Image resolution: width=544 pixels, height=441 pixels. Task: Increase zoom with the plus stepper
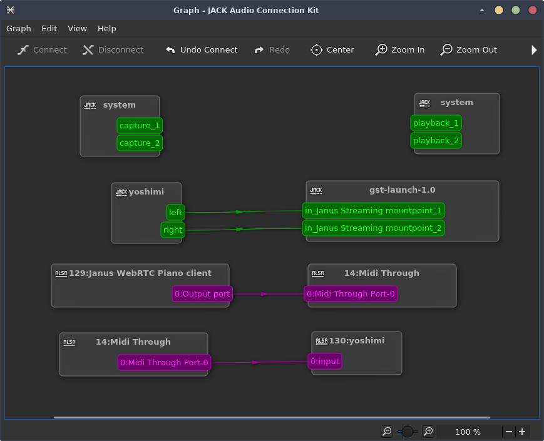point(522,432)
